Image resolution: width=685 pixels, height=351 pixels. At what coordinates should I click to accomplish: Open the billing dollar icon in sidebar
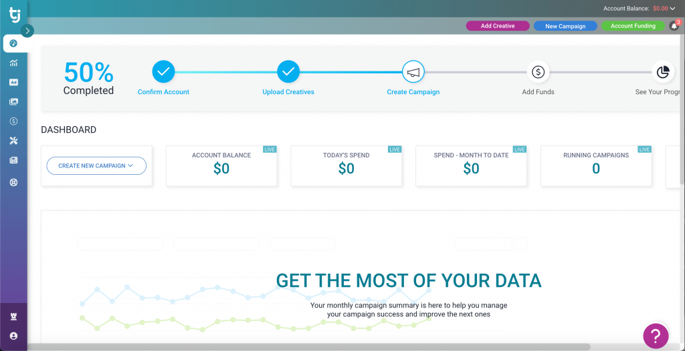point(13,121)
